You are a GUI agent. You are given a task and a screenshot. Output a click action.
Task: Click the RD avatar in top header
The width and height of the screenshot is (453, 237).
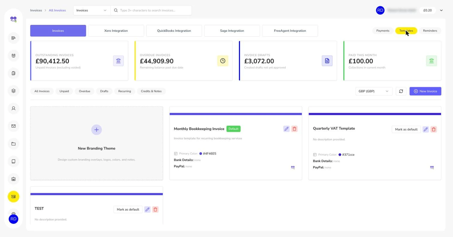[x=380, y=10]
